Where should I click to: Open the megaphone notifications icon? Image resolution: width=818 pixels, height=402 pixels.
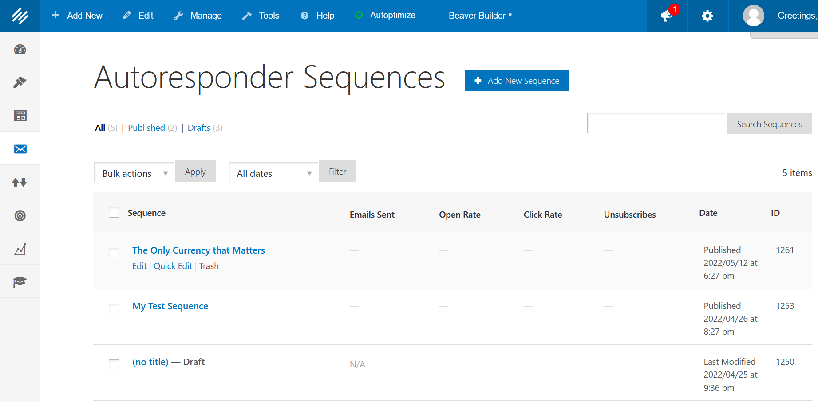667,16
